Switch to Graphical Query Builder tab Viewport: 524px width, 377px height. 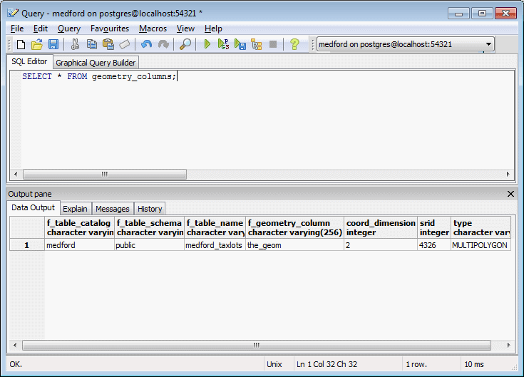(x=96, y=63)
